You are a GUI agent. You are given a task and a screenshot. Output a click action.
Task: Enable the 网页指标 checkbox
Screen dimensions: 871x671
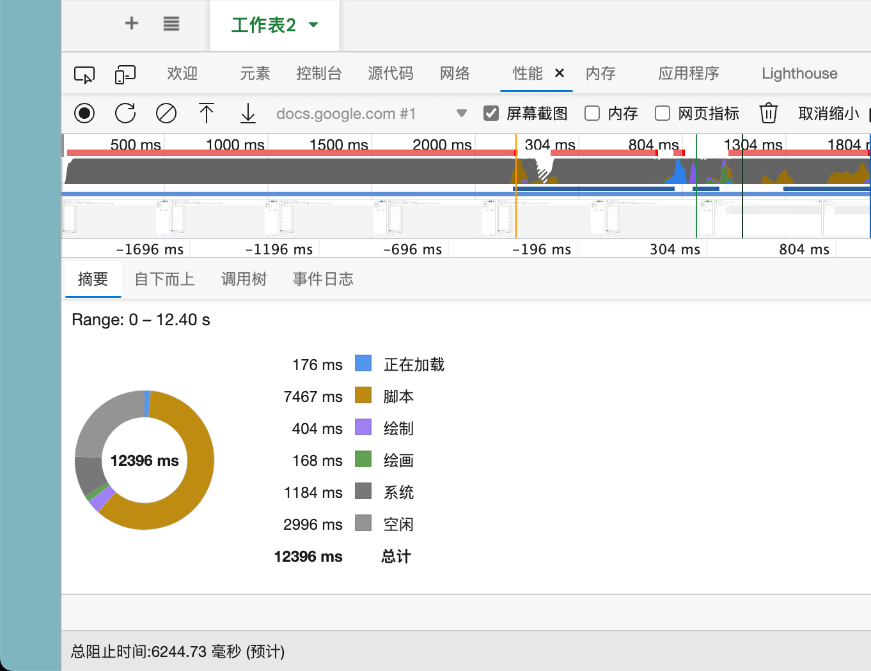click(x=663, y=113)
